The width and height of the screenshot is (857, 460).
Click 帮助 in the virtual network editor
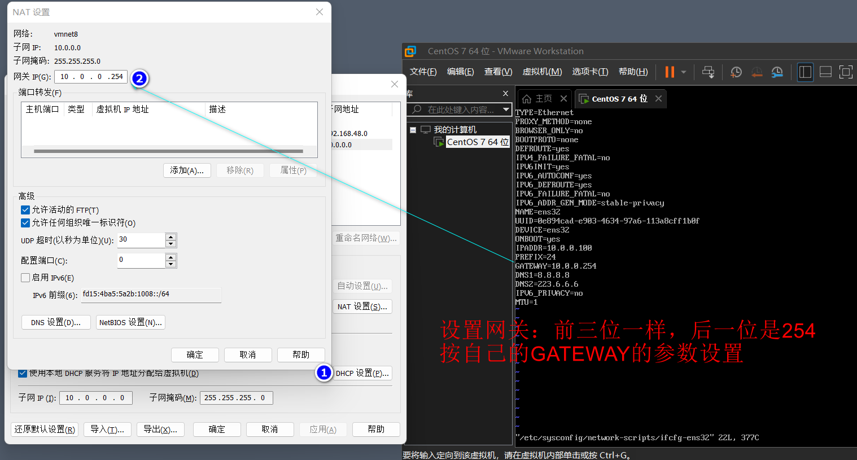(x=376, y=430)
